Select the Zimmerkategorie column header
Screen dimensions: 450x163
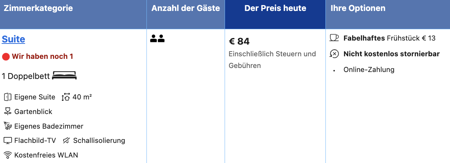(x=38, y=8)
